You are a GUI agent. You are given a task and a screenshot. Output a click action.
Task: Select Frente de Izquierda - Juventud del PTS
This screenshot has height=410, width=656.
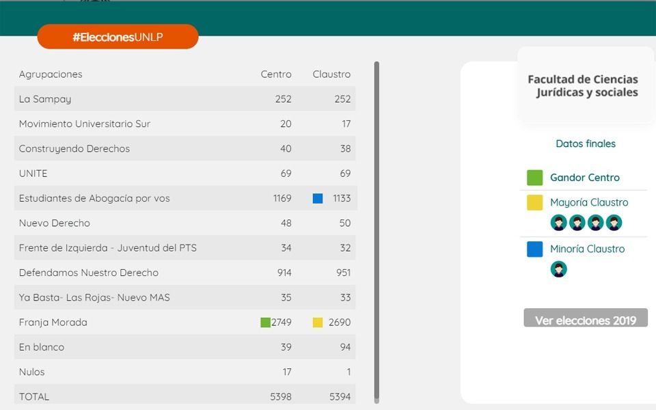(x=107, y=248)
